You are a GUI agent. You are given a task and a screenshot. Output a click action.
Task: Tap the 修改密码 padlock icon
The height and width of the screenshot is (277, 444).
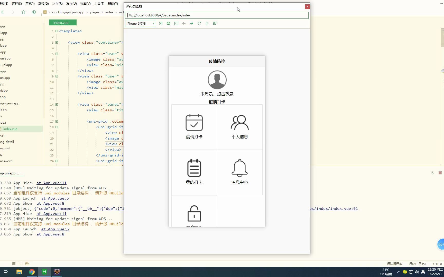tap(194, 214)
